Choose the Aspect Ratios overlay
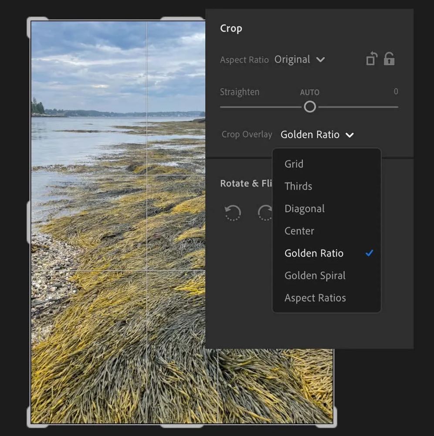This screenshot has height=436, width=434. point(315,298)
